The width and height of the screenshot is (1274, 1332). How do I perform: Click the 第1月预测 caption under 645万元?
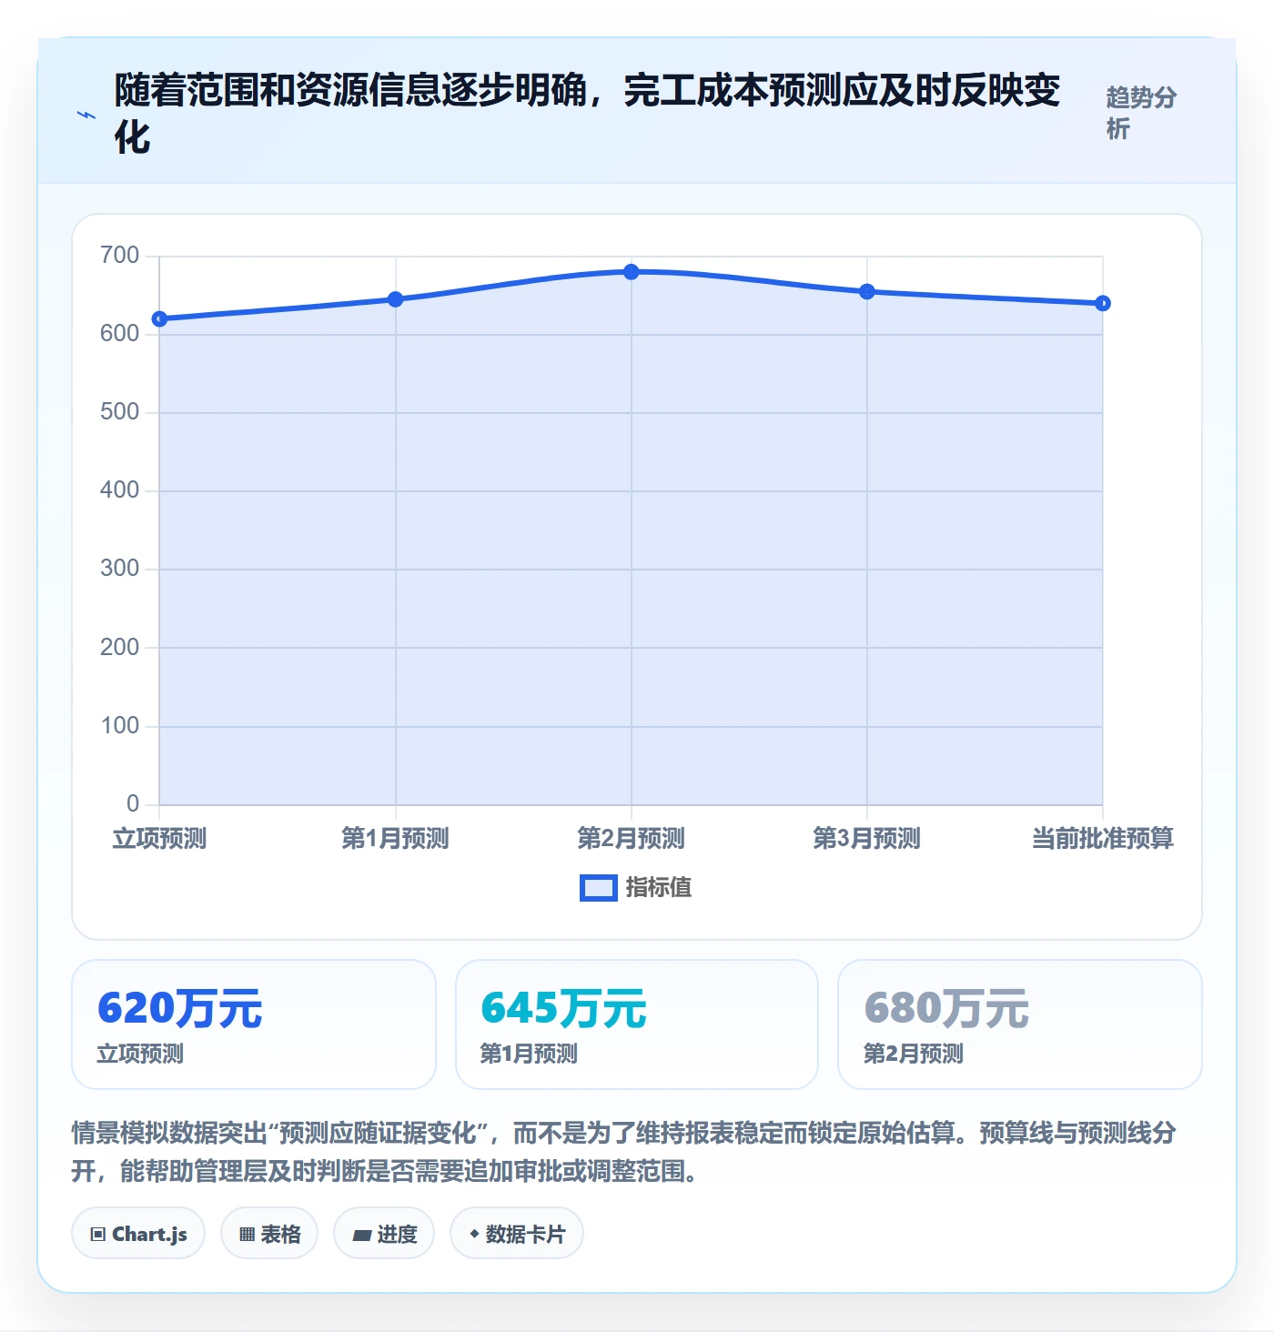(530, 1054)
